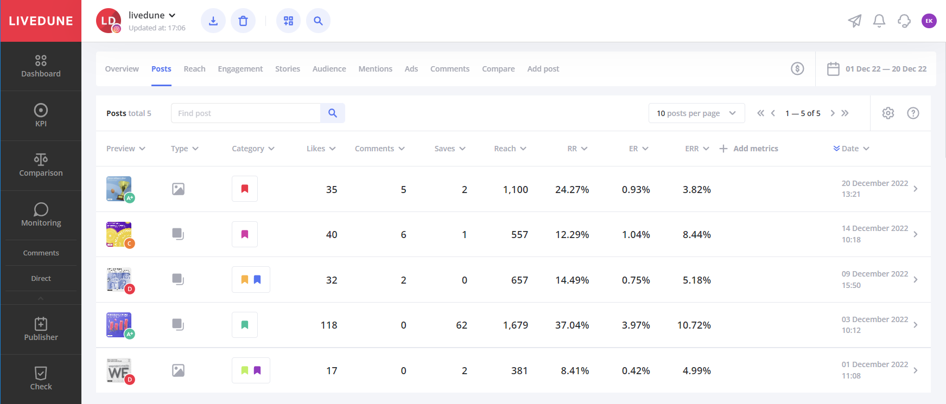
Task: Click the paper plane icon
Action: pos(854,21)
